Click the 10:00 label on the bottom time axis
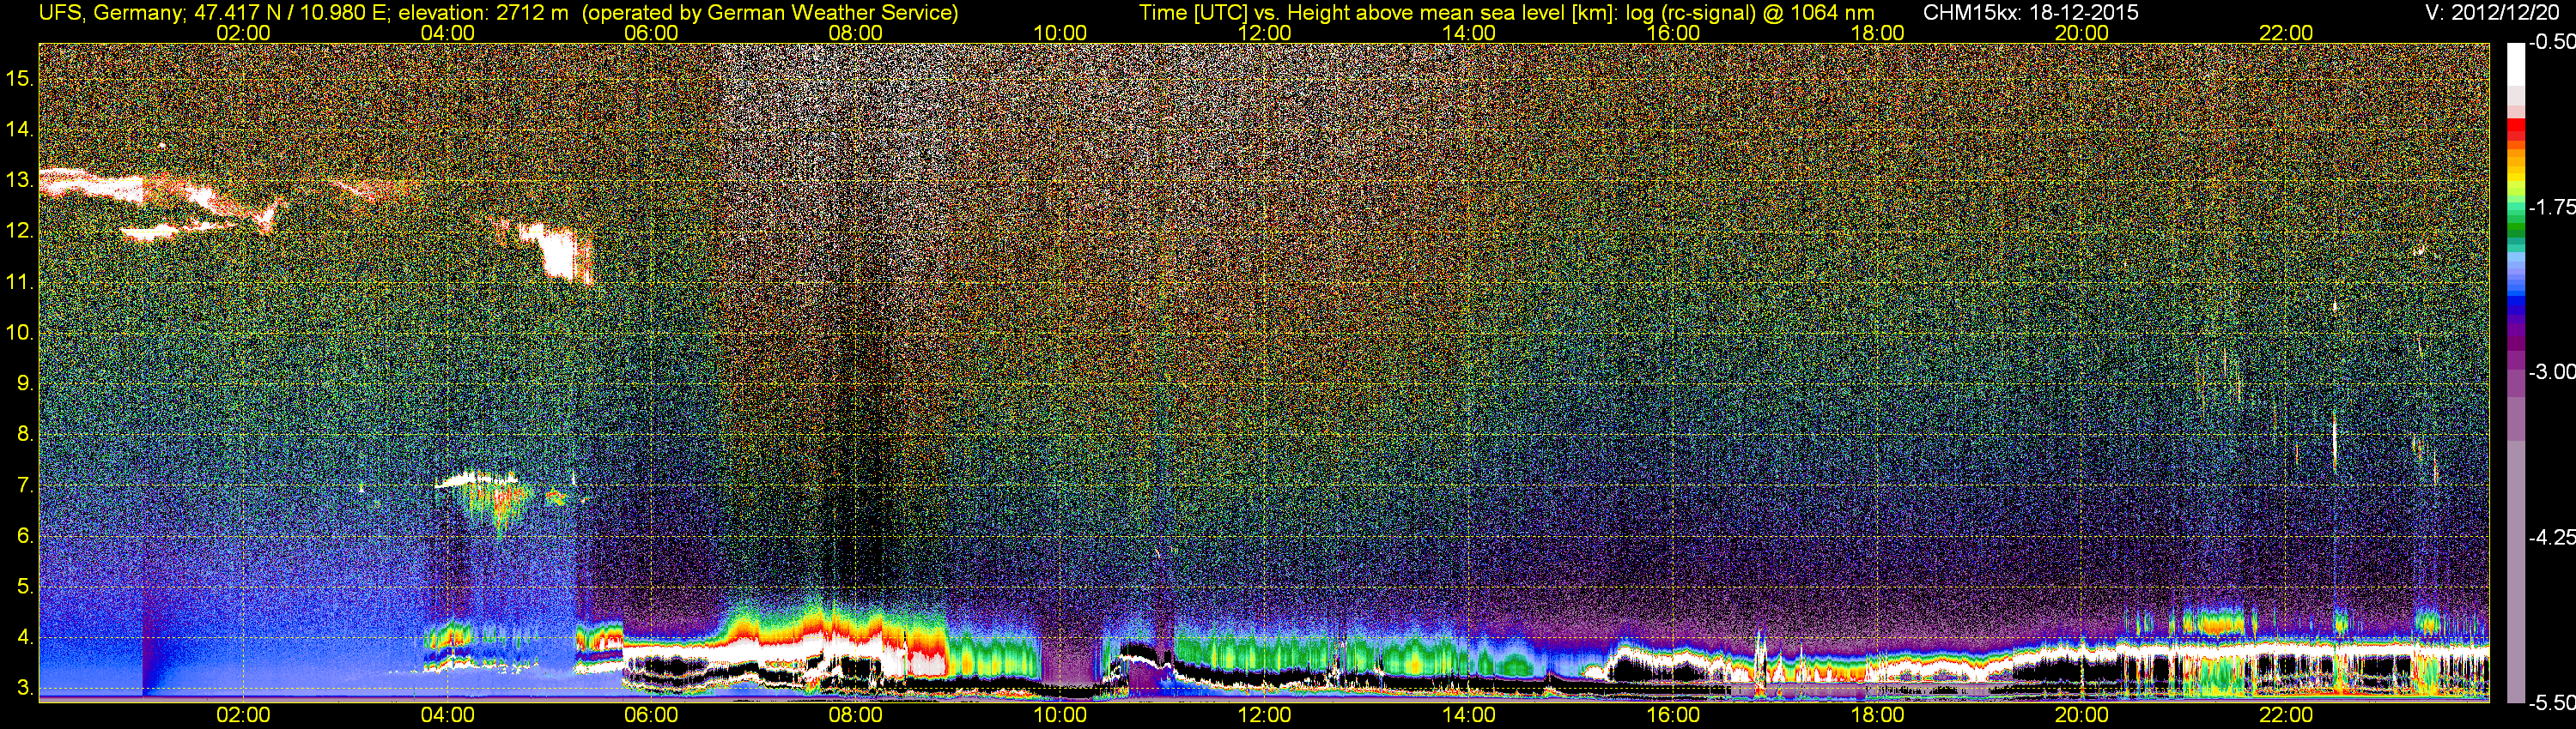This screenshot has height=729, width=2576. pos(1060,716)
